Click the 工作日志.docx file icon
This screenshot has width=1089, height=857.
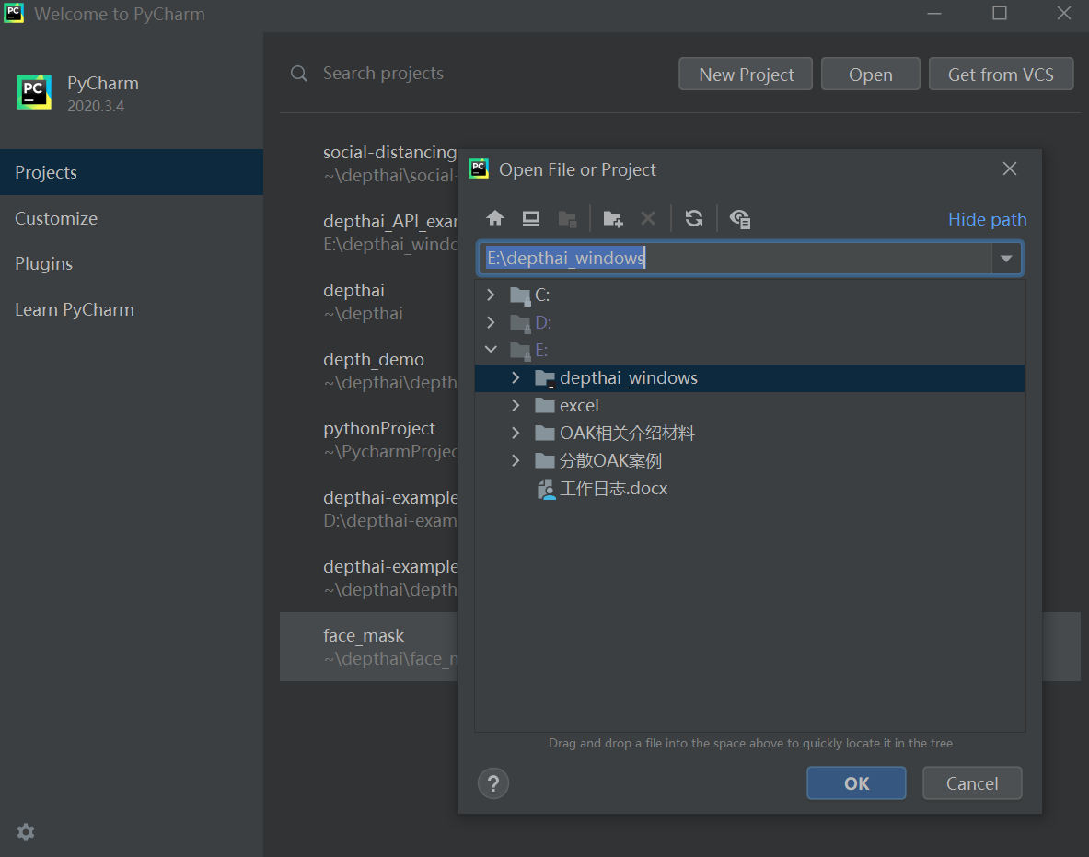547,489
